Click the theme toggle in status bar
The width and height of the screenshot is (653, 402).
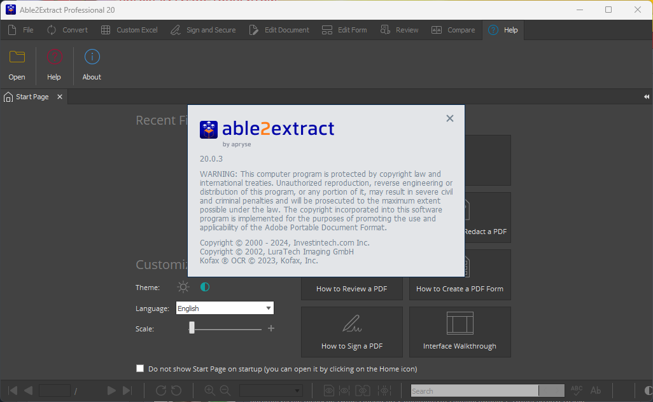[648, 391]
